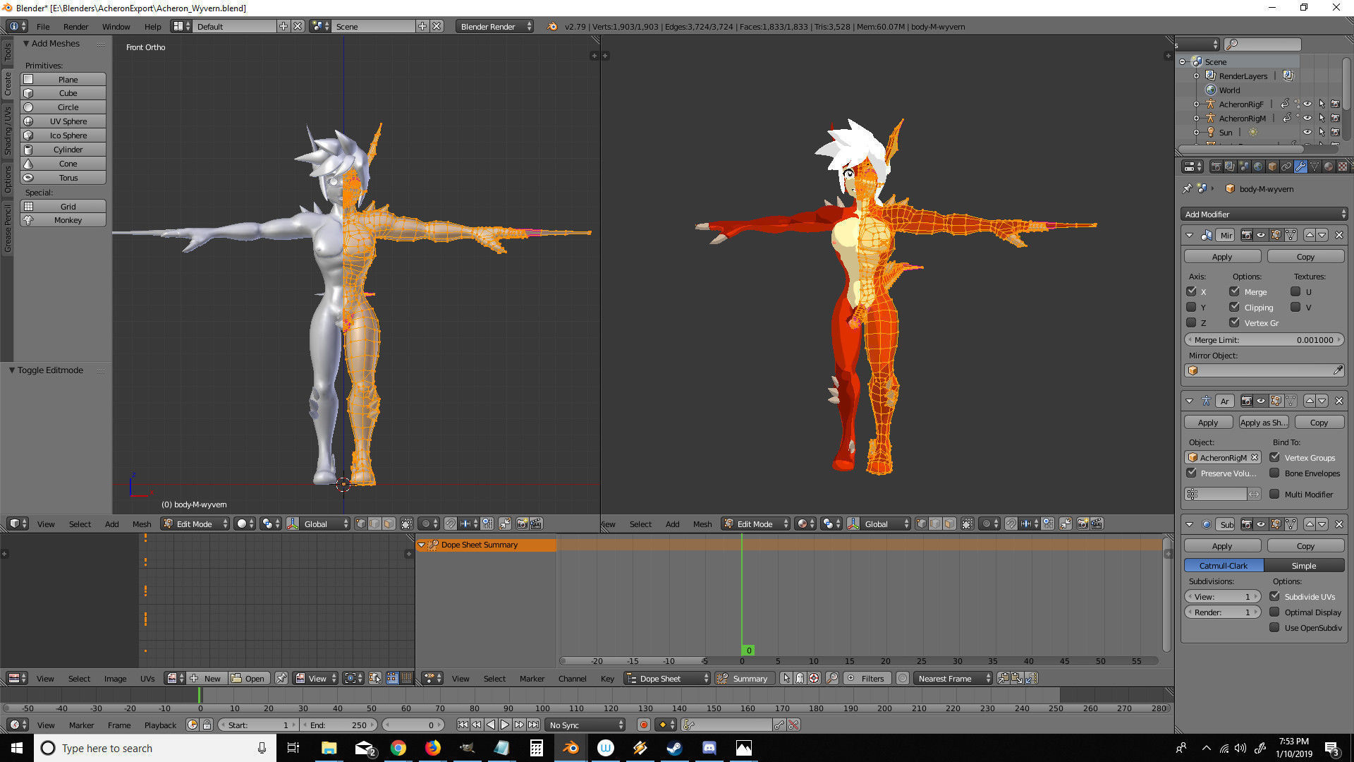Enable Bone Envelopes checkbox
This screenshot has width=1354, height=762.
click(1274, 473)
